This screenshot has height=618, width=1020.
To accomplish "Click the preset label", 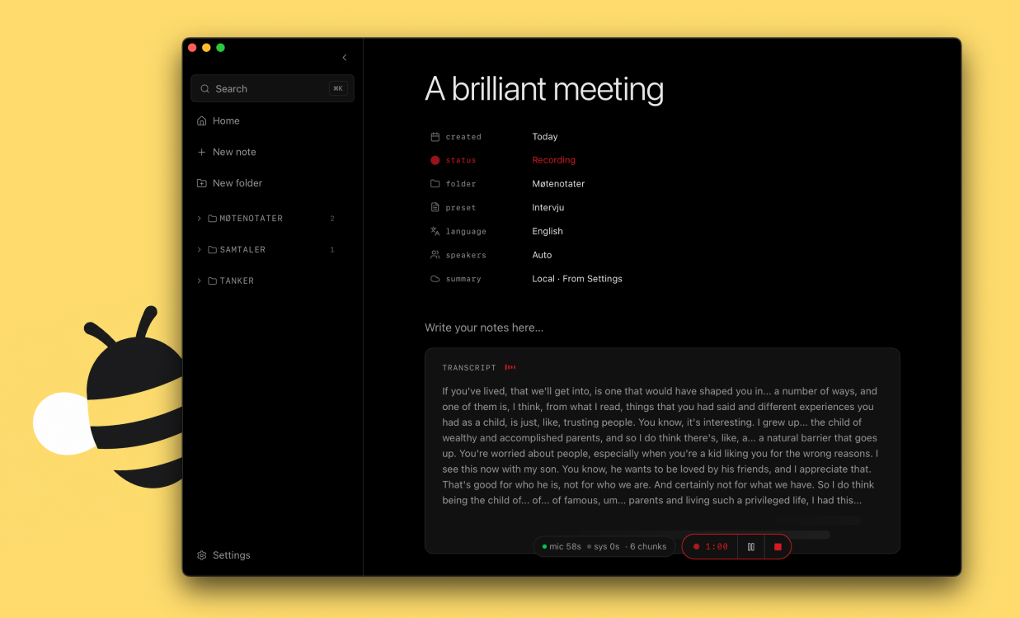I will coord(461,208).
